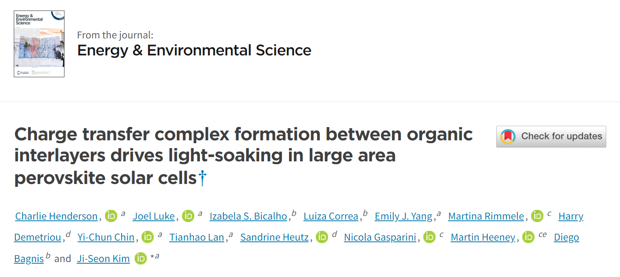Open the Energy & Environmental Science journal title
The width and height of the screenshot is (620, 277).
(x=194, y=51)
